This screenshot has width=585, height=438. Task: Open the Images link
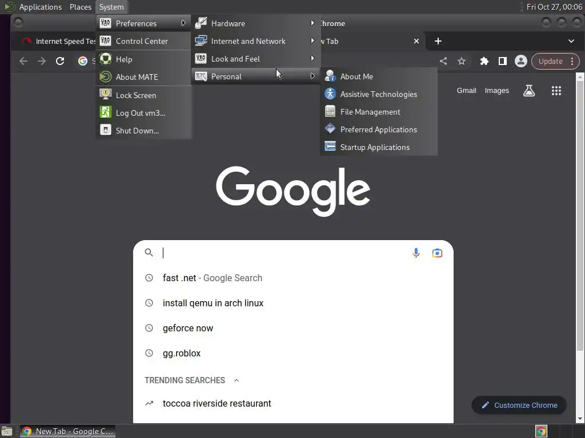[496, 91]
